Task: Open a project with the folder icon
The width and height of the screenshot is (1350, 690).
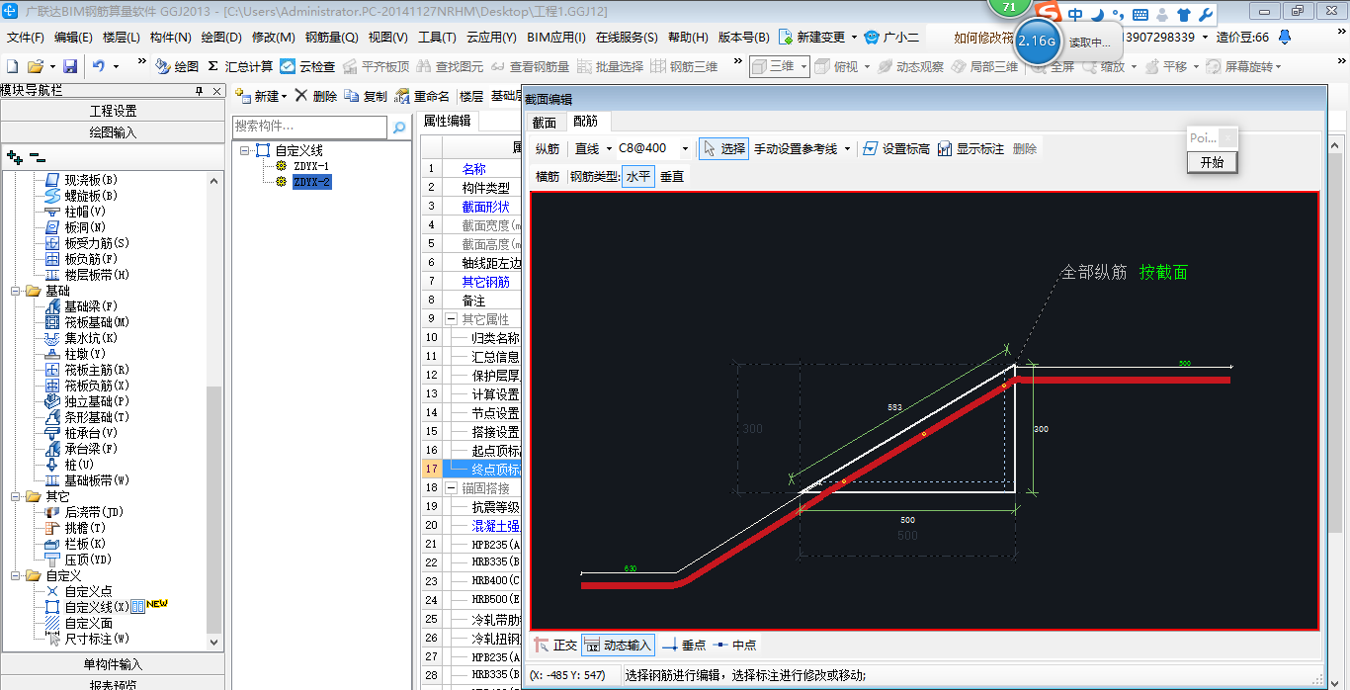Action: click(35, 66)
